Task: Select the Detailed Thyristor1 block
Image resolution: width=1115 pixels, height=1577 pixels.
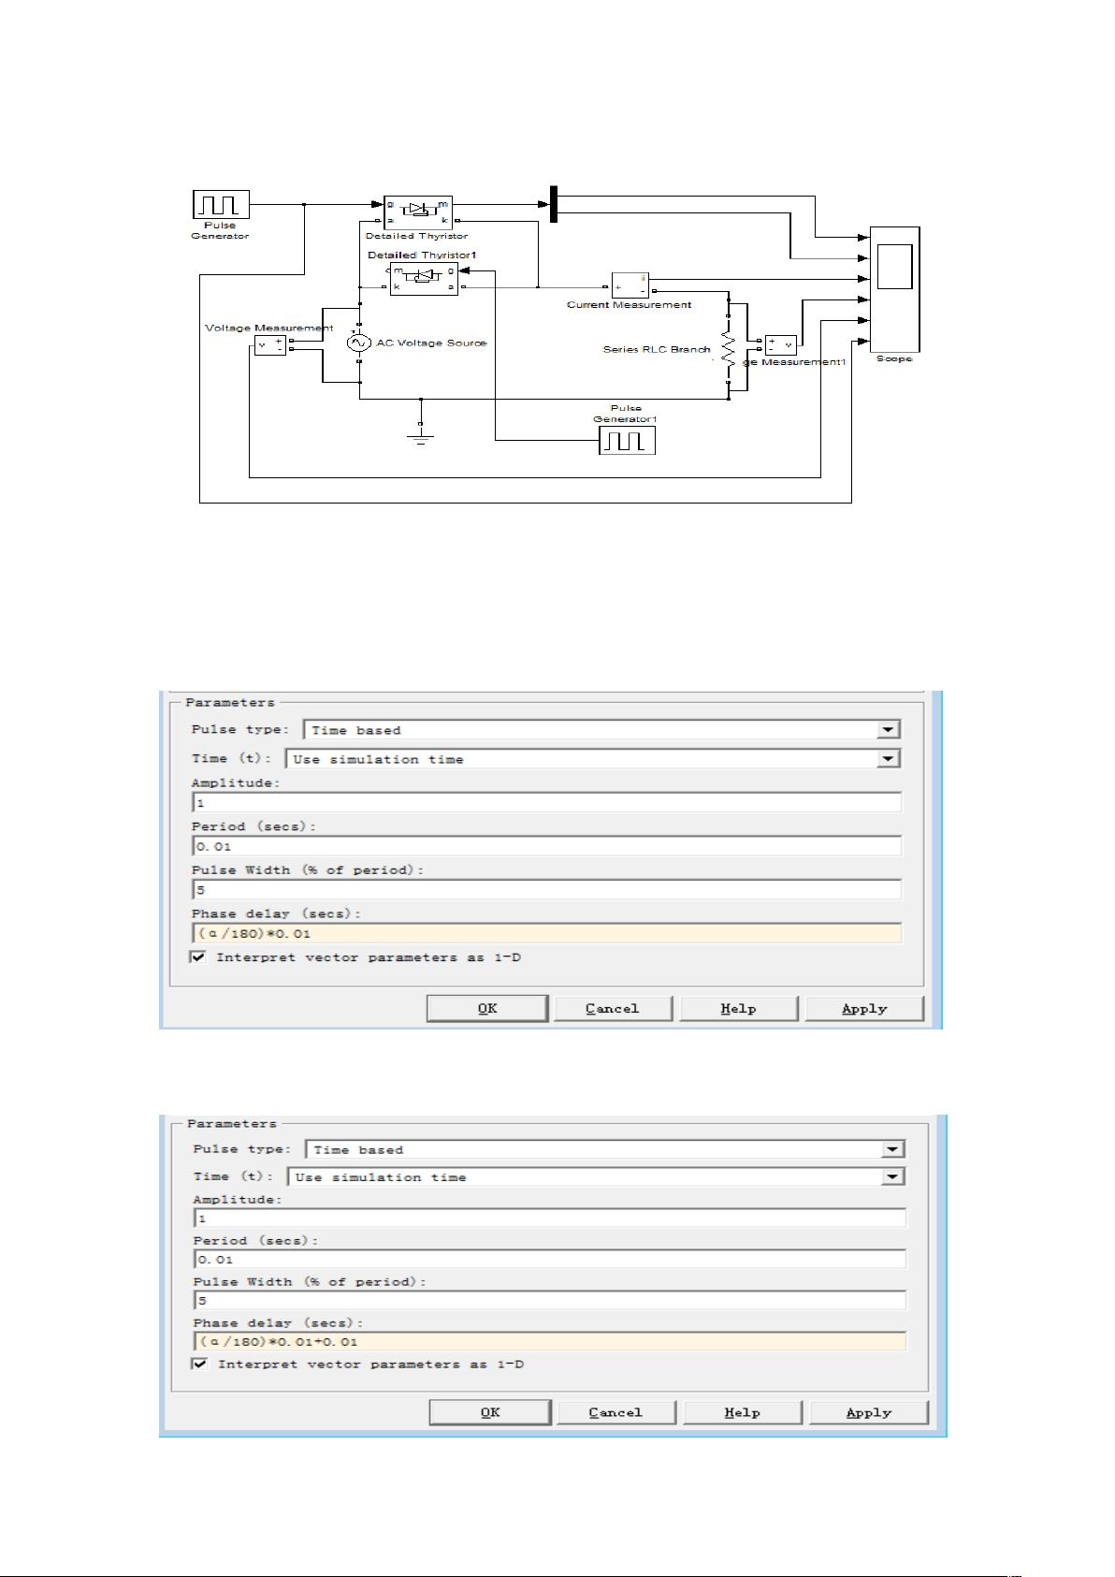Action: [424, 279]
